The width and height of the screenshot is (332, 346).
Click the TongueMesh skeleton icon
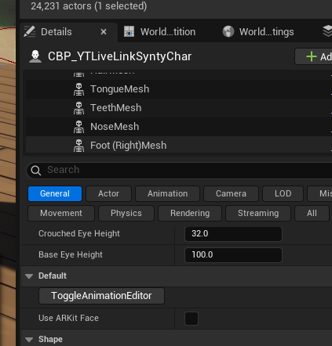tap(78, 89)
